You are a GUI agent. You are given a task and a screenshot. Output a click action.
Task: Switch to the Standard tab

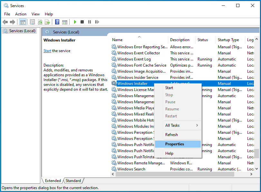click(x=73, y=181)
